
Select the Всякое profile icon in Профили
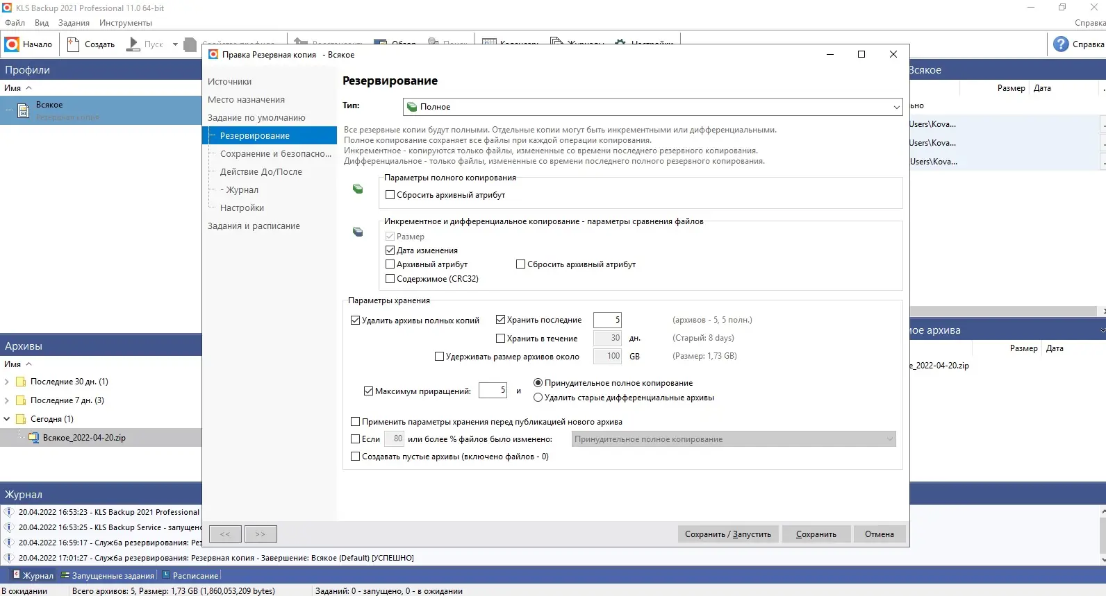[23, 110]
